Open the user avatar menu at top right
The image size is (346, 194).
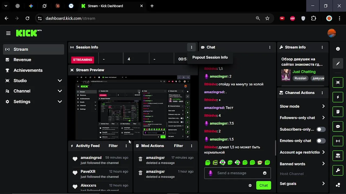coord(332,33)
